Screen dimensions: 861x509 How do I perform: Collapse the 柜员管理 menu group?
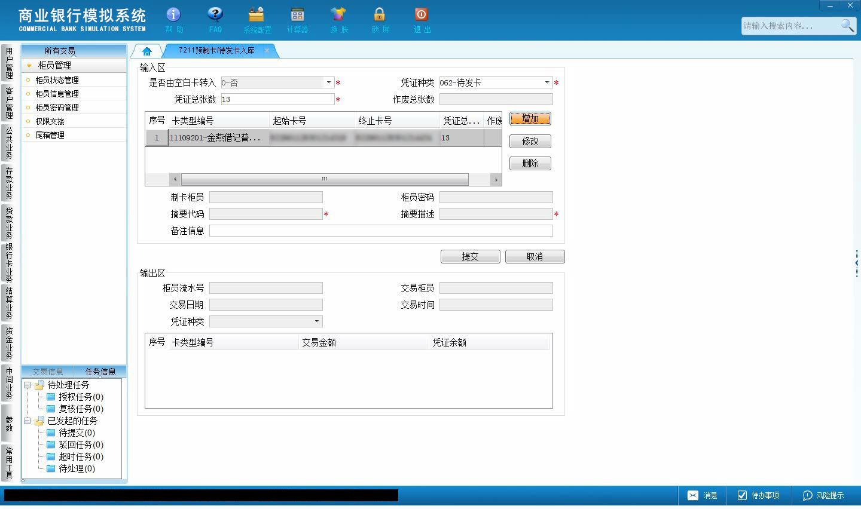(x=29, y=66)
